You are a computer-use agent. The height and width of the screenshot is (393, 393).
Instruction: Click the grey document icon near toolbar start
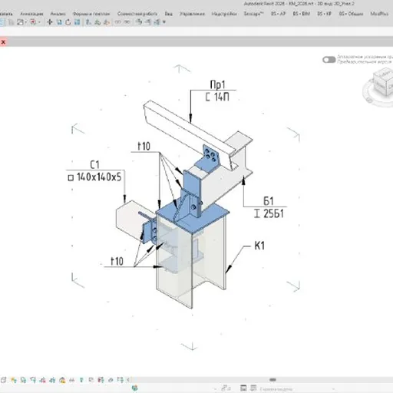tap(12, 22)
